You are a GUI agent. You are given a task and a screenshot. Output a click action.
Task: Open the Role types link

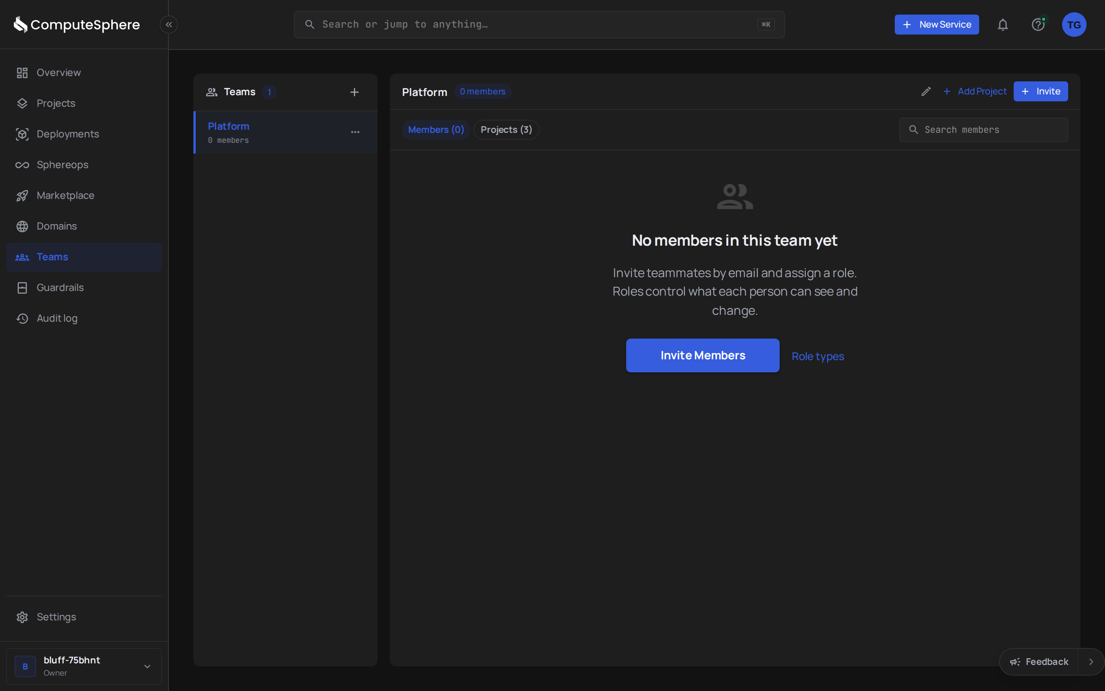click(x=818, y=357)
